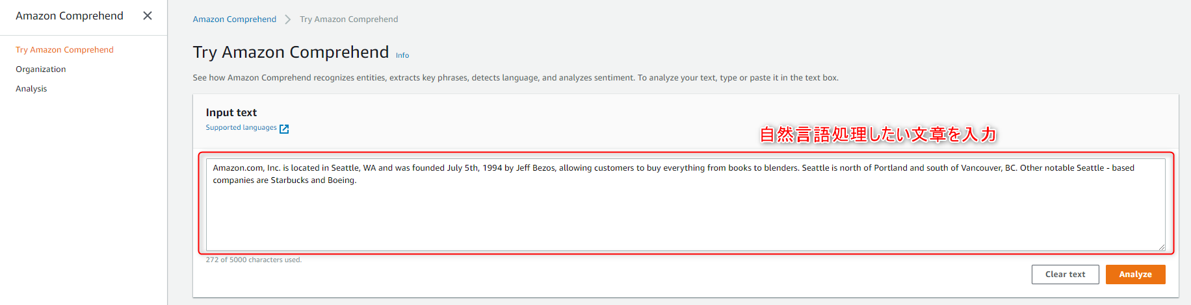Close the Amazon Comprehend side navigation panel

pyautogui.click(x=148, y=16)
